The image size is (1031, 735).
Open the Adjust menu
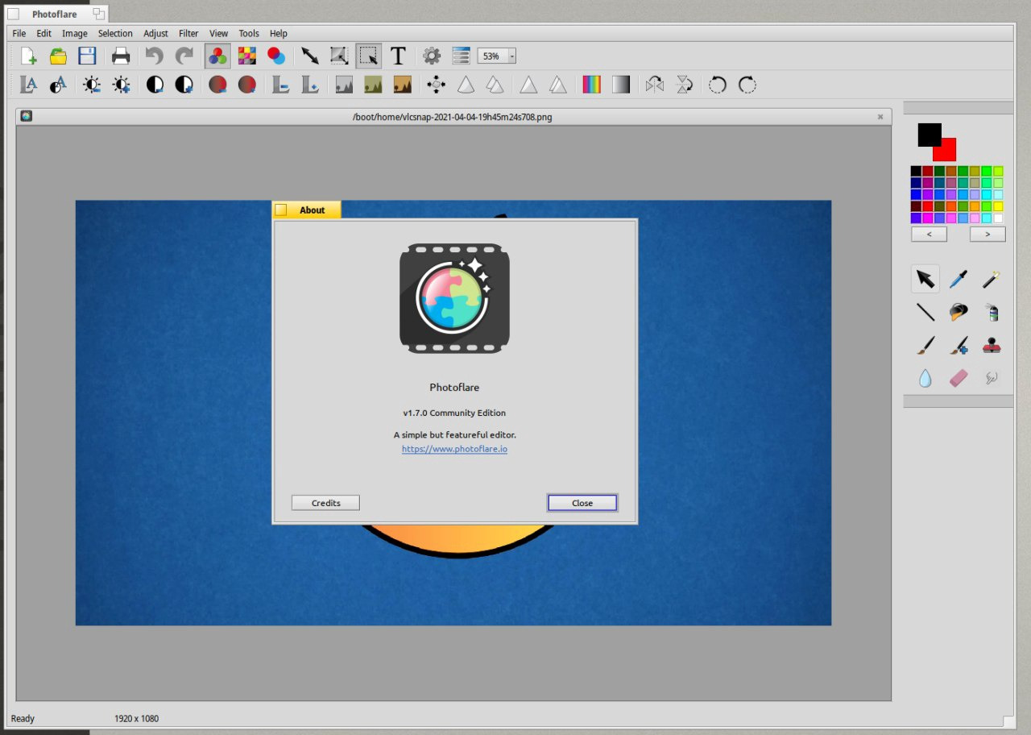[155, 33]
